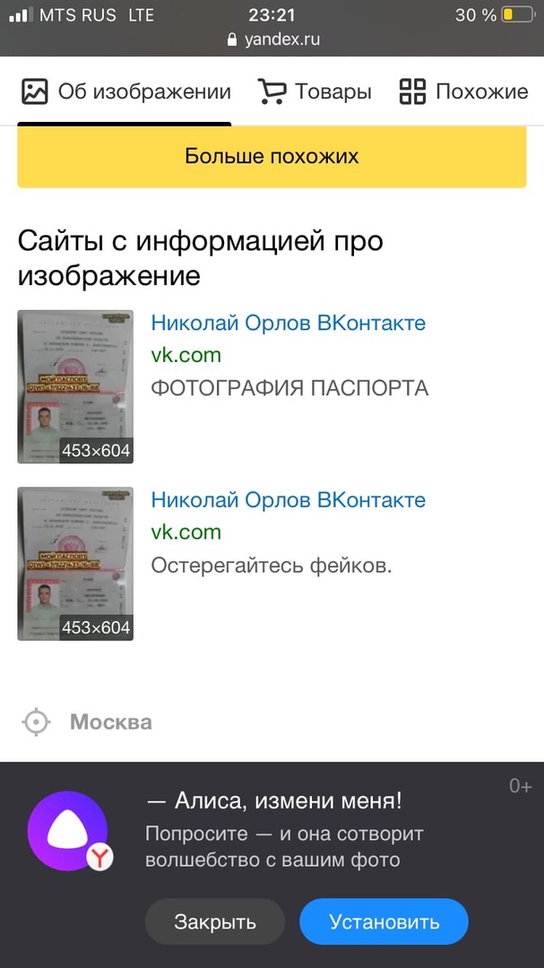The height and width of the screenshot is (968, 544).
Task: Tap the location target icon near Москва
Action: 37,722
